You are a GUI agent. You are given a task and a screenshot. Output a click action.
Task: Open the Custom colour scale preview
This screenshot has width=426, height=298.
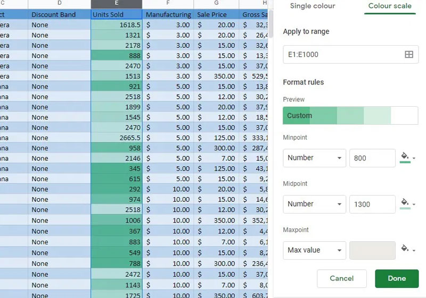tap(350, 115)
